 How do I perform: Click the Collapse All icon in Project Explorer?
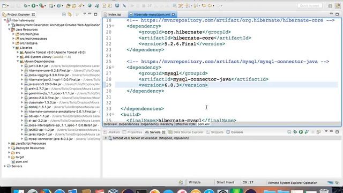[x=64, y=14]
